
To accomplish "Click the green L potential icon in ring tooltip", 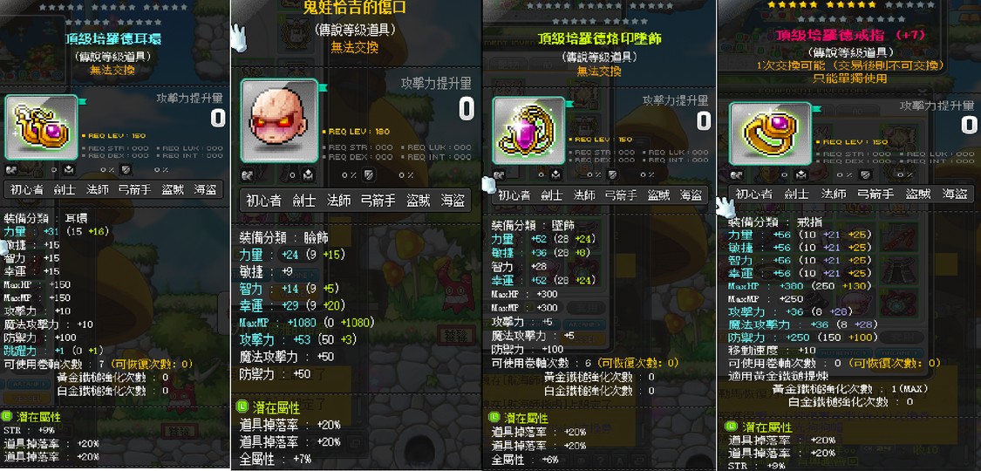I will click(730, 426).
